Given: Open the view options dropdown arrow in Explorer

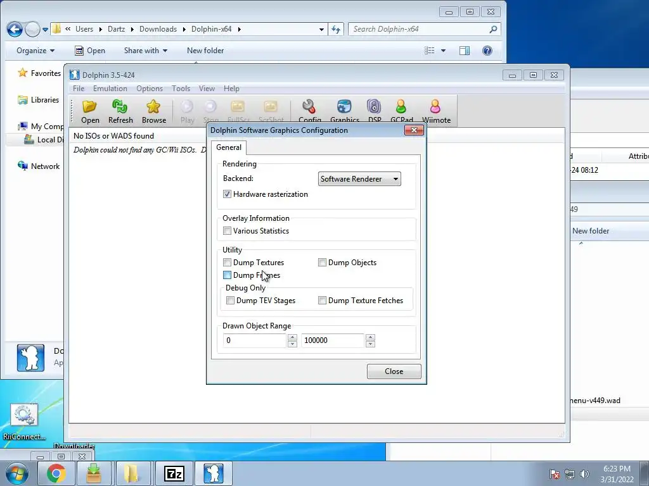Looking at the screenshot, I should pyautogui.click(x=443, y=51).
